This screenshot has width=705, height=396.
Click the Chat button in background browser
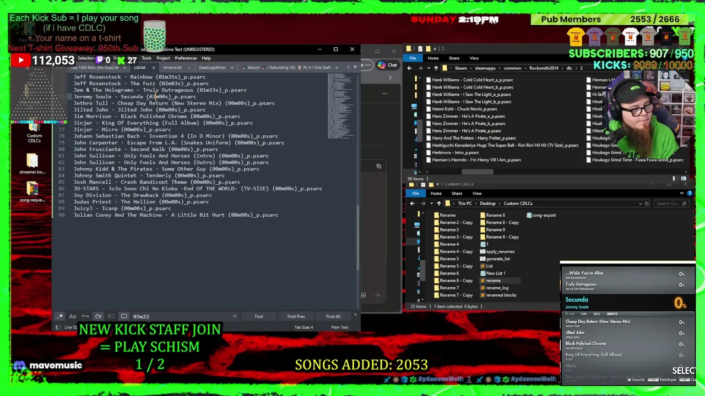coord(388,65)
